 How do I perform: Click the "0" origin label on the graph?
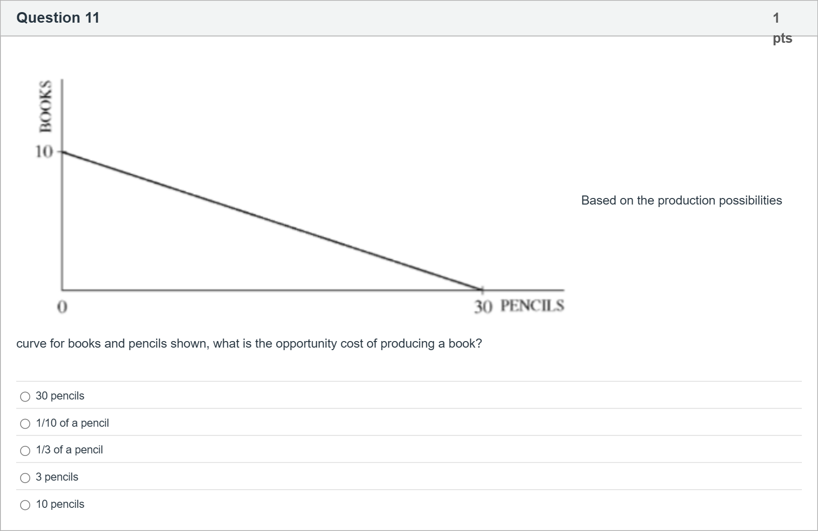[62, 307]
